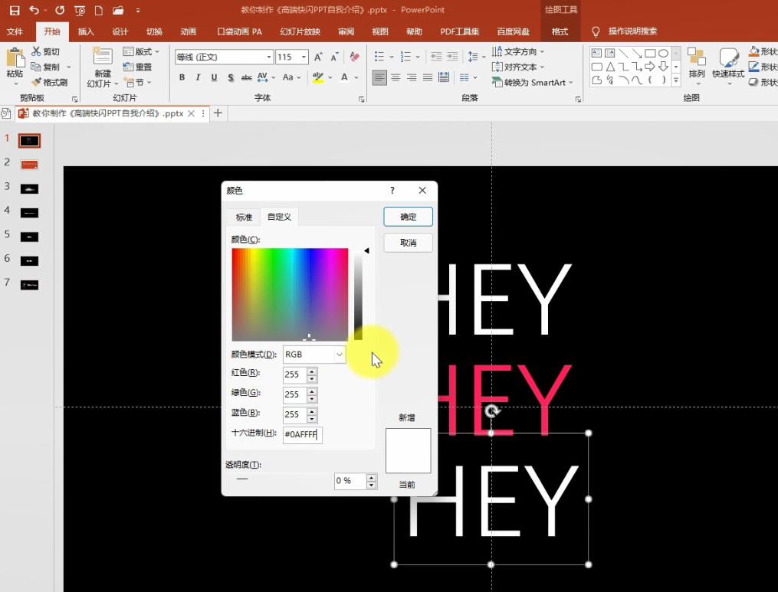Viewport: 778px width, 592px height.
Task: Toggle Bold formatting
Action: pos(182,77)
